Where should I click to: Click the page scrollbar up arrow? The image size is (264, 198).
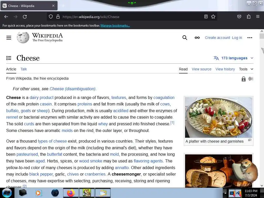[262, 31]
